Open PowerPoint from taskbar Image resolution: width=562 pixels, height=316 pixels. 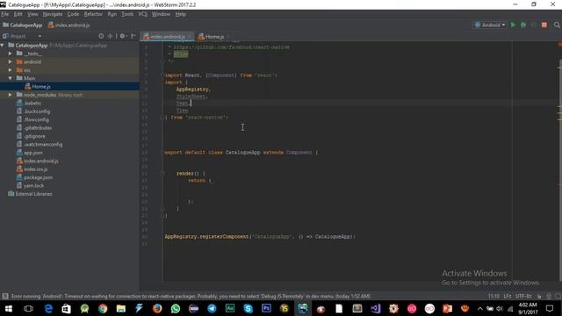(447, 308)
